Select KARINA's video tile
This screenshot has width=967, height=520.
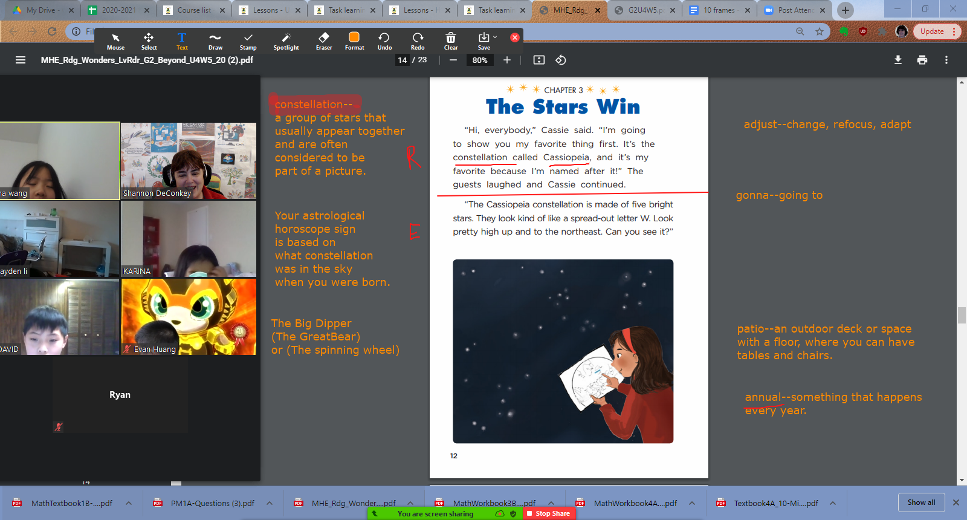[189, 239]
